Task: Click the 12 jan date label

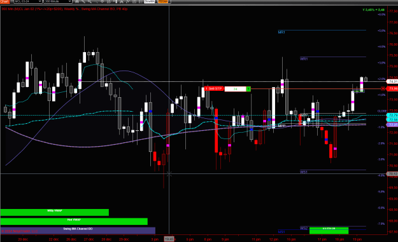Action: click(274, 239)
